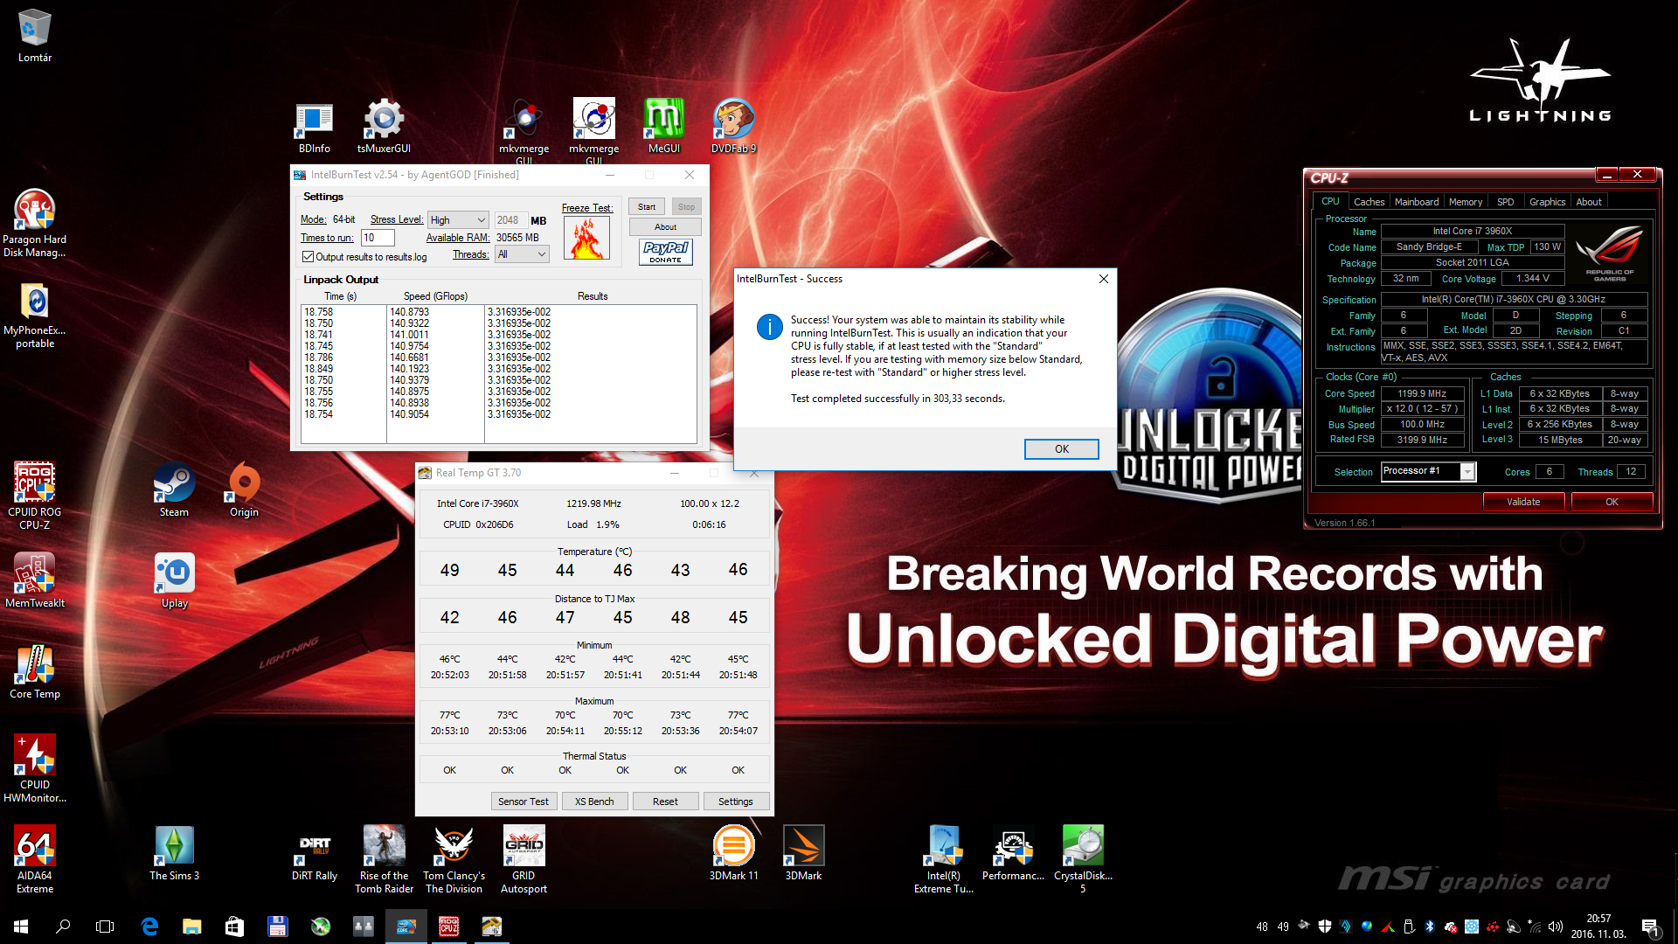Select Graphics tab in CPU-Z
The height and width of the screenshot is (944, 1678).
click(x=1547, y=202)
